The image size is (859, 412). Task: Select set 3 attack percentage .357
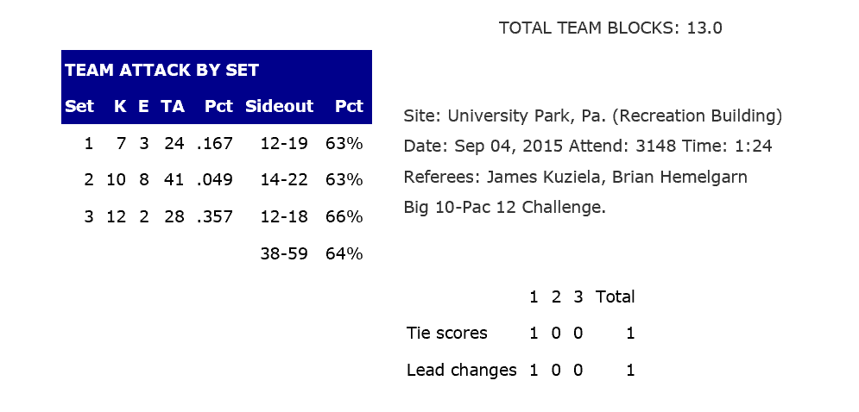point(215,217)
